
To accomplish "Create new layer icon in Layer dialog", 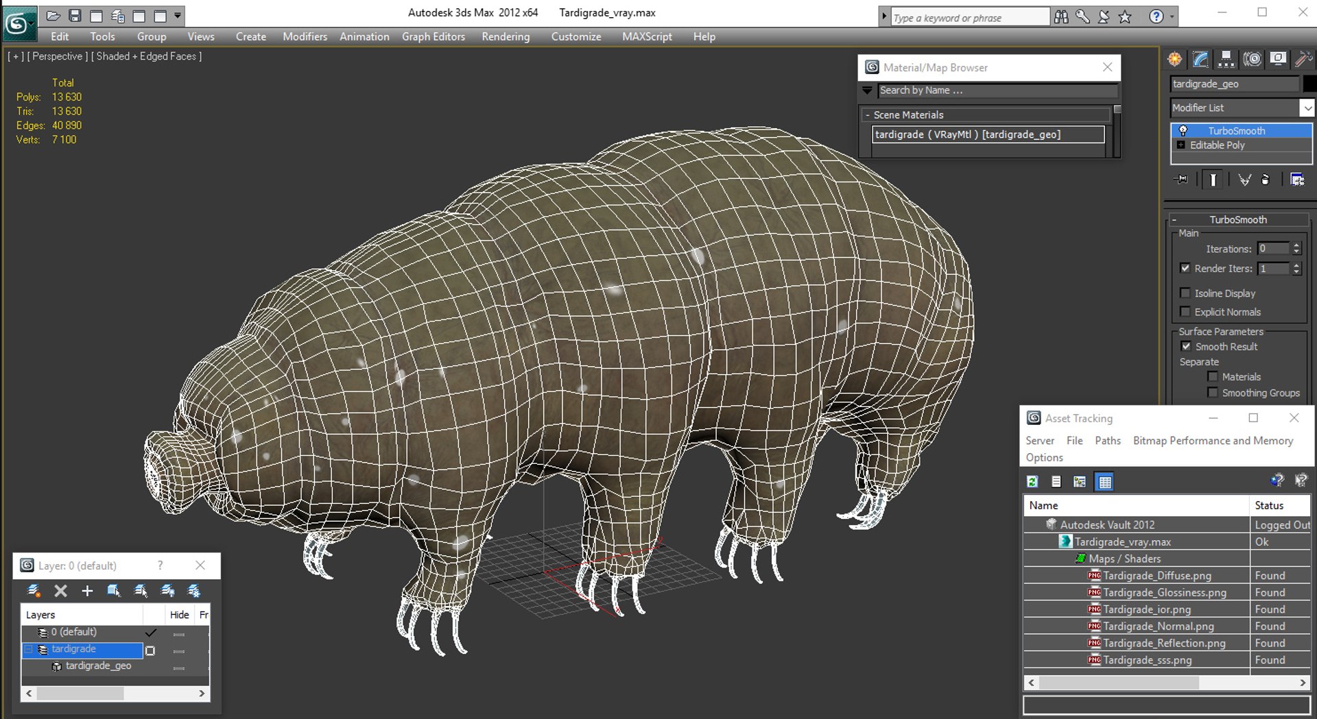I will tap(33, 591).
